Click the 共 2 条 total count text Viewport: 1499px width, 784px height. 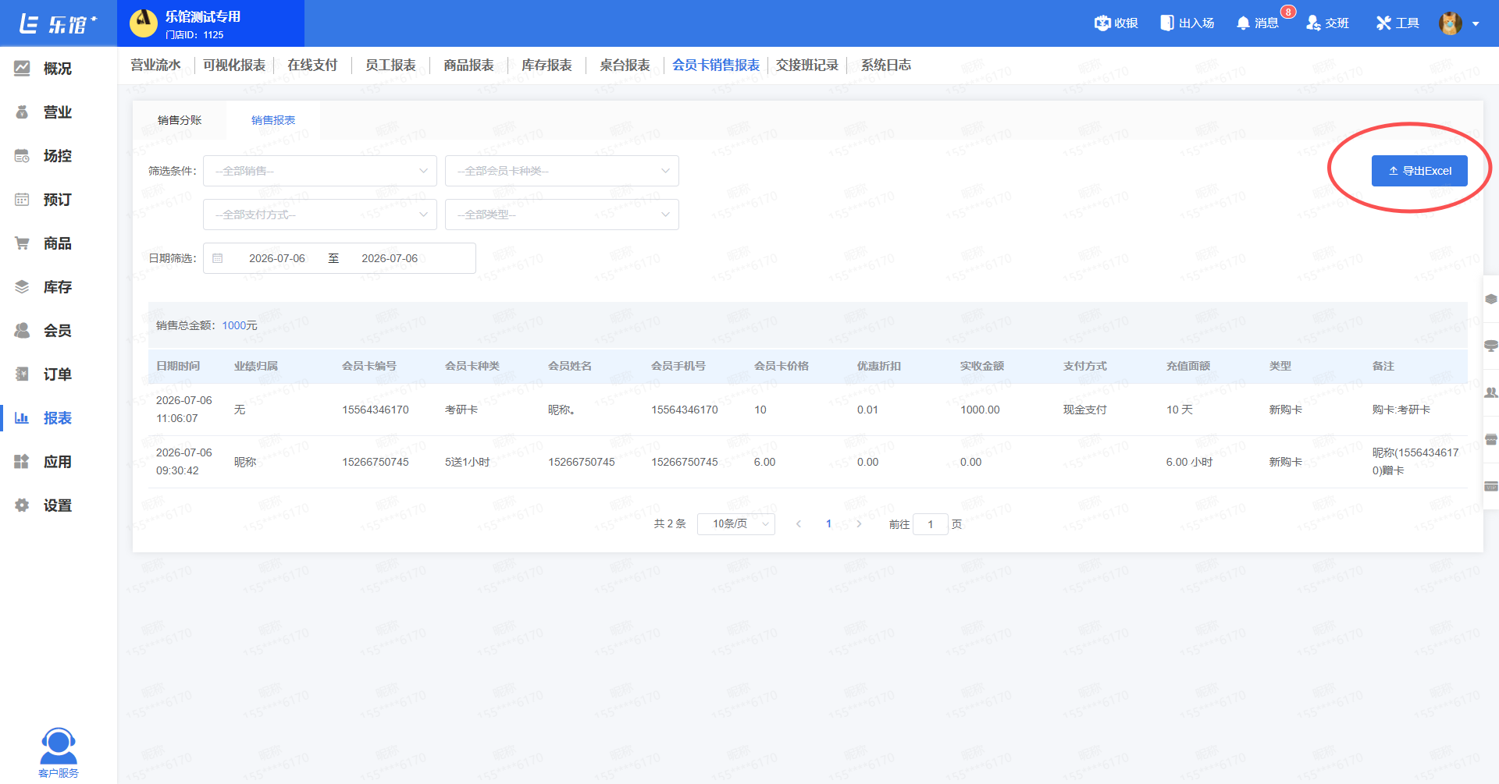coord(670,524)
